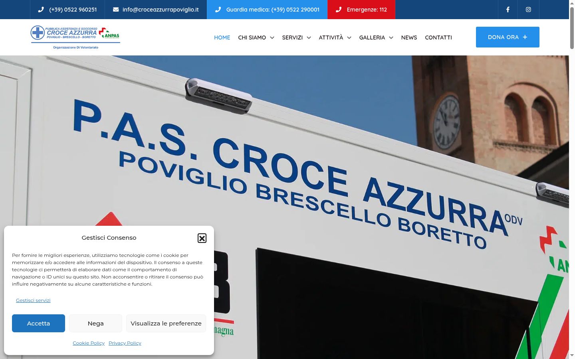Click Guardia medica phone number
The height and width of the screenshot is (359, 575).
pyautogui.click(x=273, y=10)
